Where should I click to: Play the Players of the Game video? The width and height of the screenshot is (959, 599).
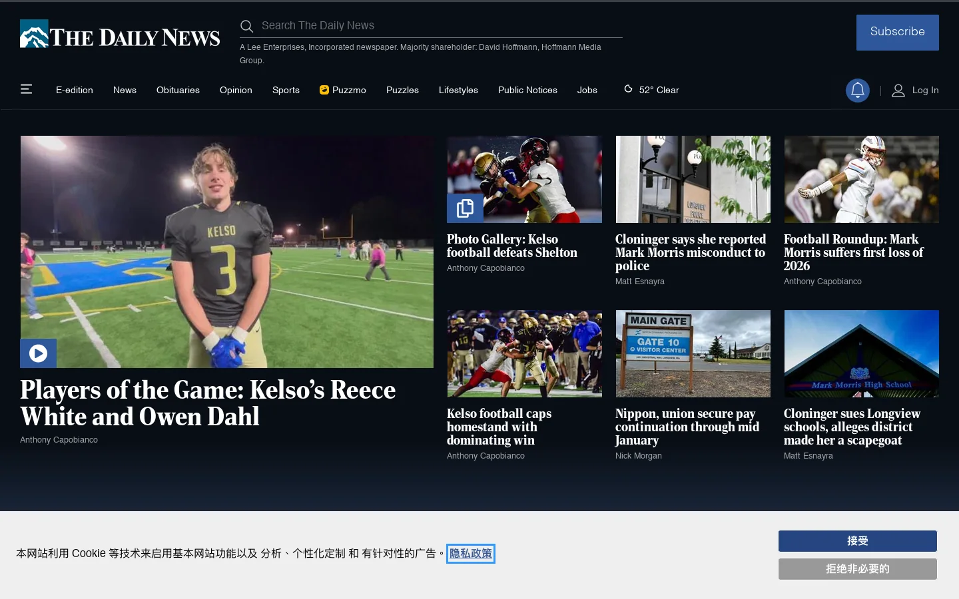click(x=38, y=353)
